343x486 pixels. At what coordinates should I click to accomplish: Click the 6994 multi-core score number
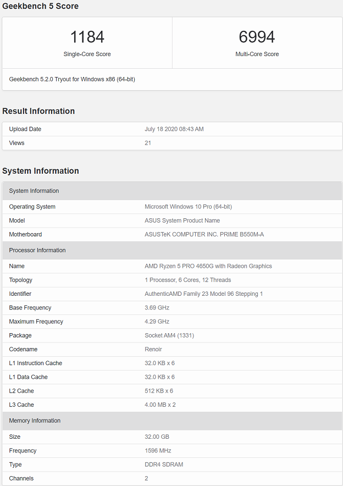pos(257,37)
